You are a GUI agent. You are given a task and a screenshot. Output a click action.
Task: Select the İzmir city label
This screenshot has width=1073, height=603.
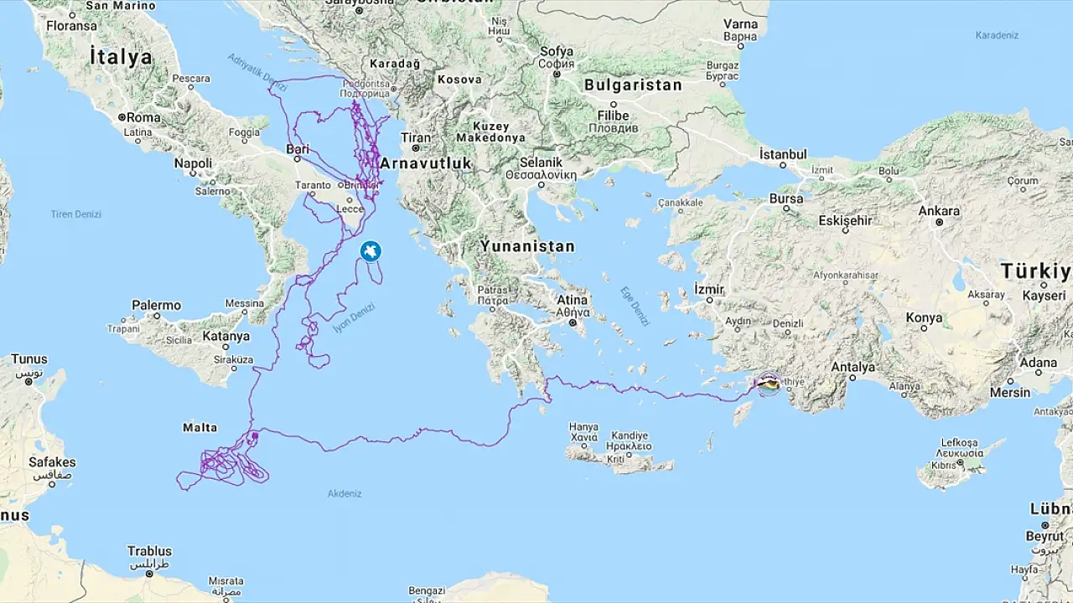(709, 290)
